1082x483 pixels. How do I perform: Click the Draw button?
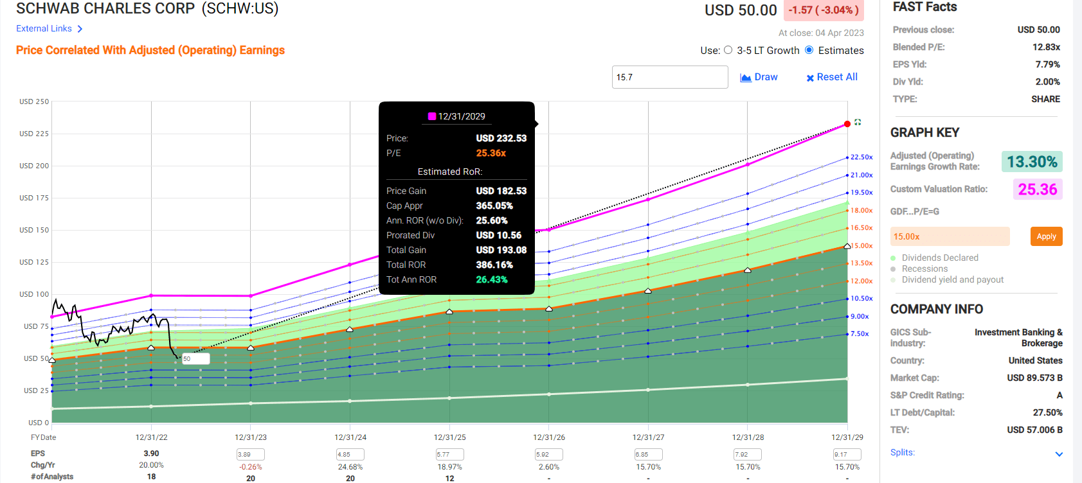coord(759,77)
